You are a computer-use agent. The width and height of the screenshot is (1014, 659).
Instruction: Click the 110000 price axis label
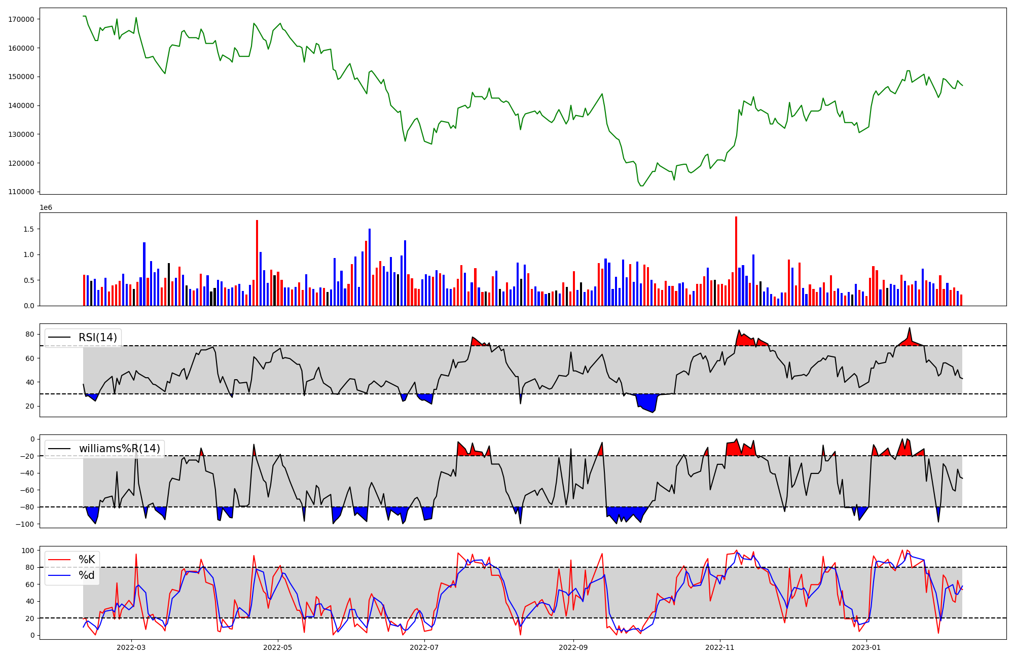[x=21, y=192]
